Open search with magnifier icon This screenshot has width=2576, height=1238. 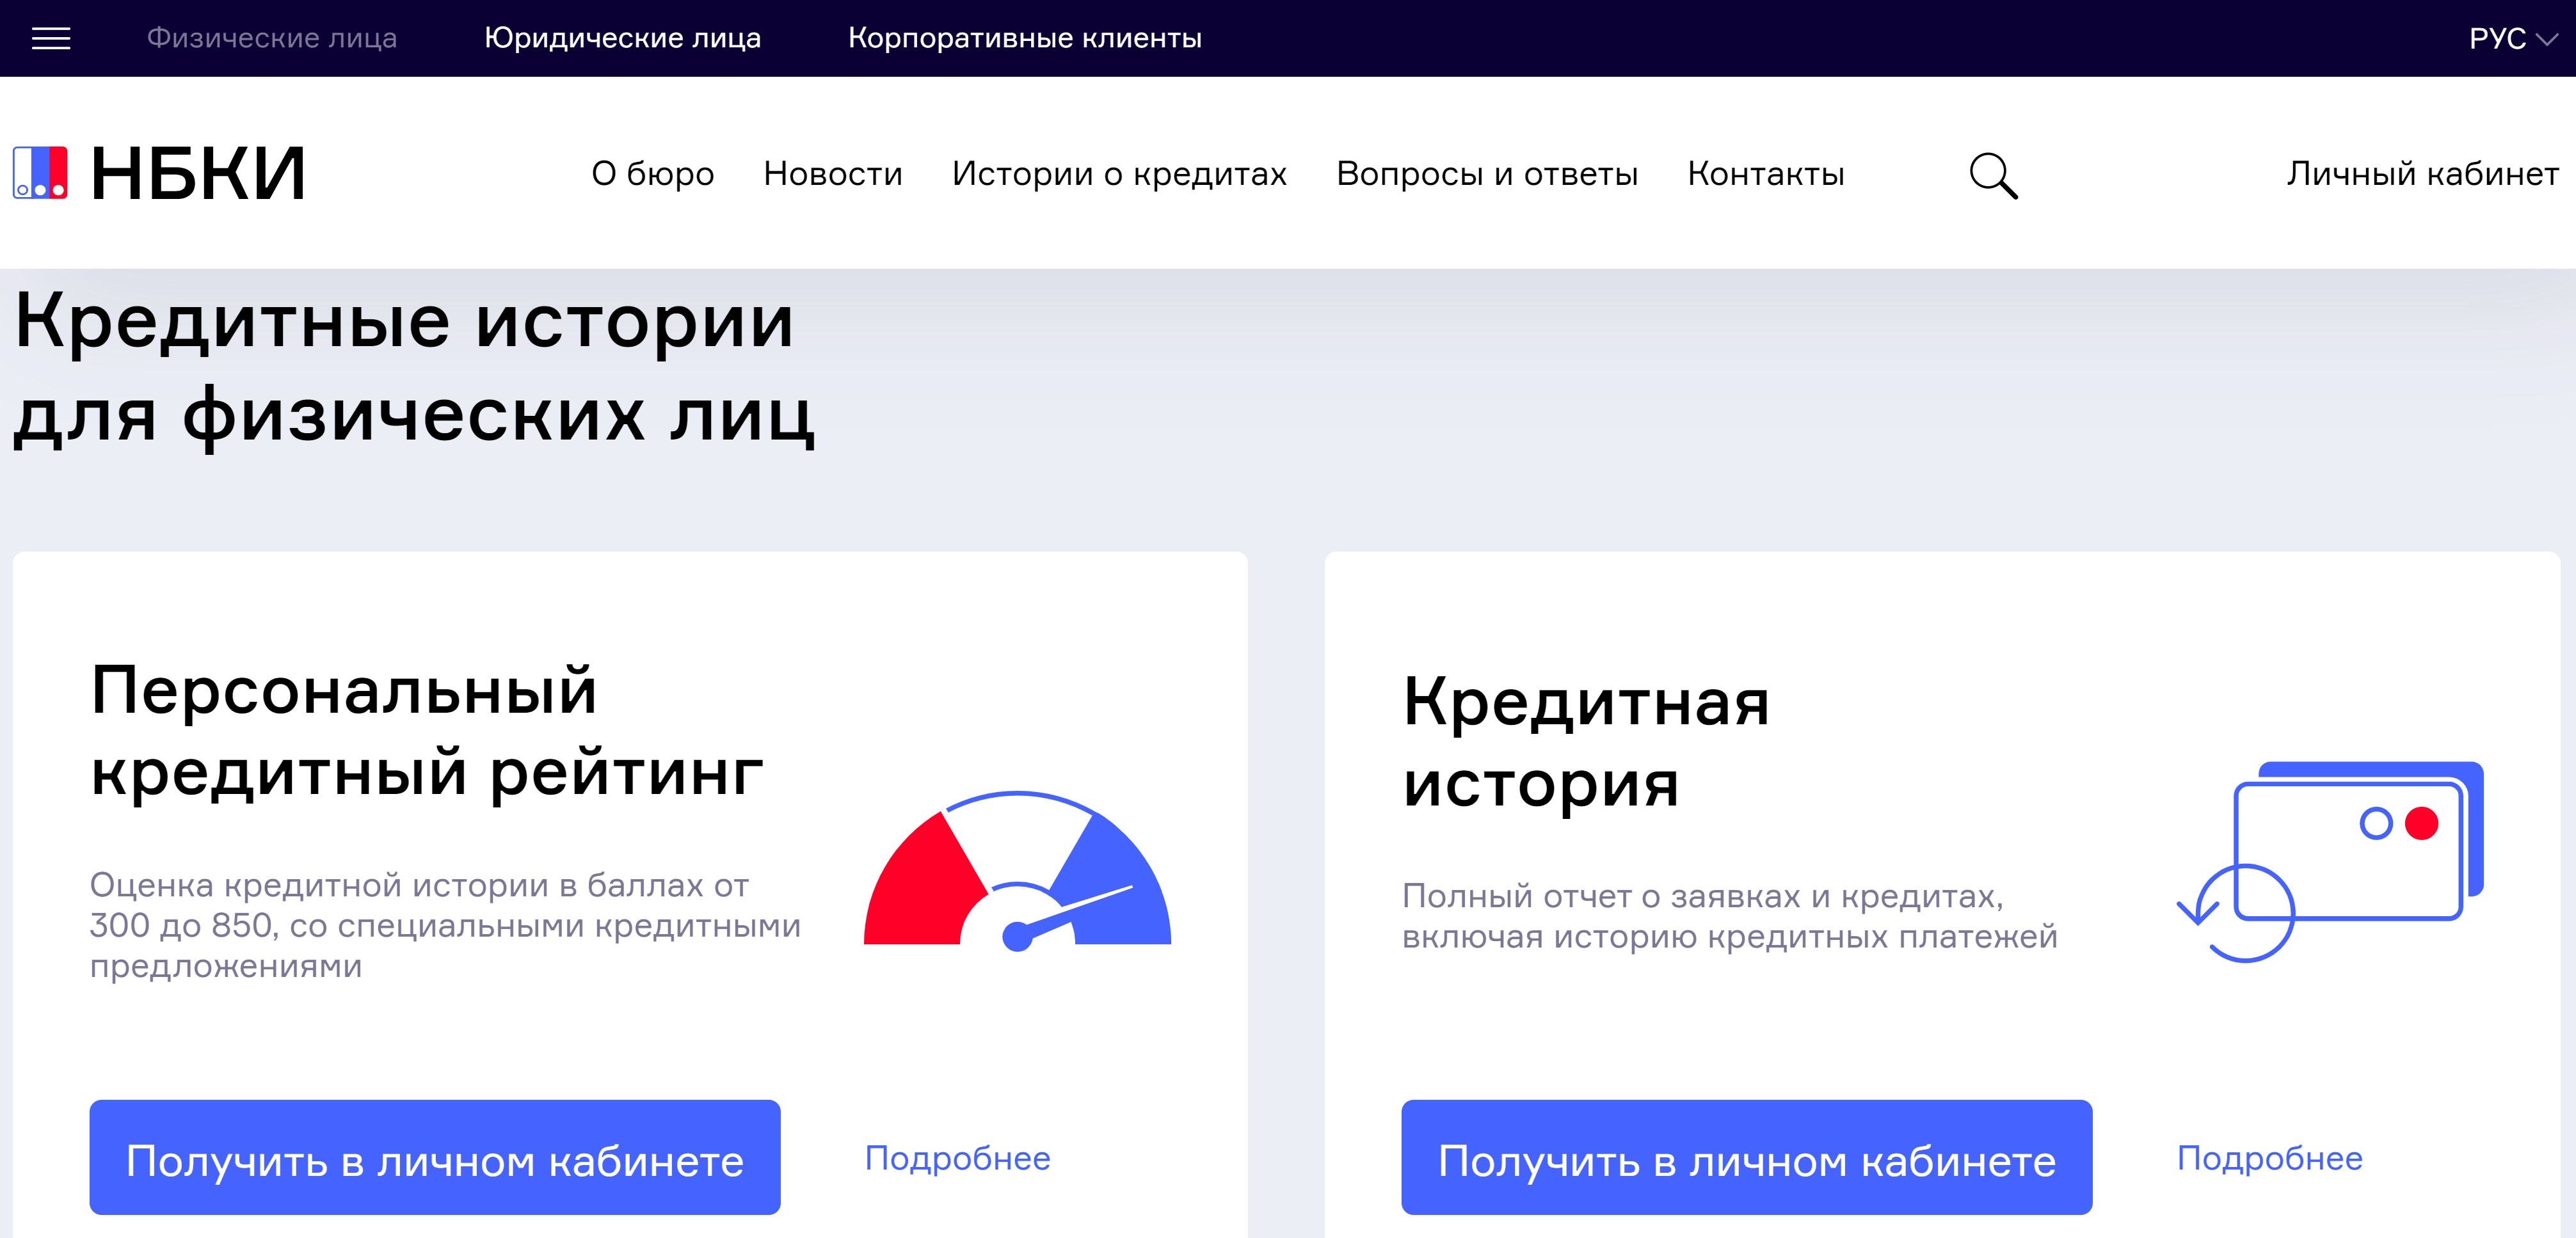tap(1993, 175)
